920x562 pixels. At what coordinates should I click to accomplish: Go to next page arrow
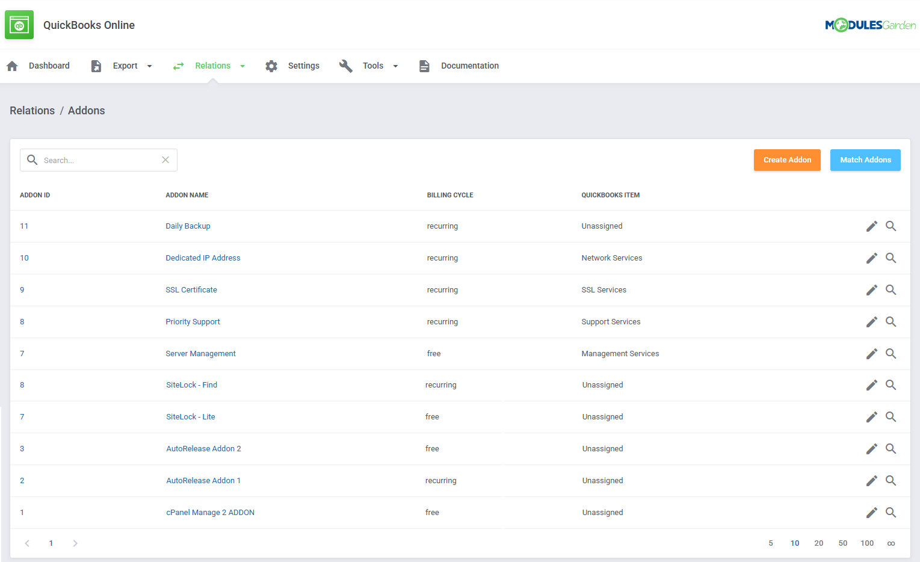(x=75, y=543)
